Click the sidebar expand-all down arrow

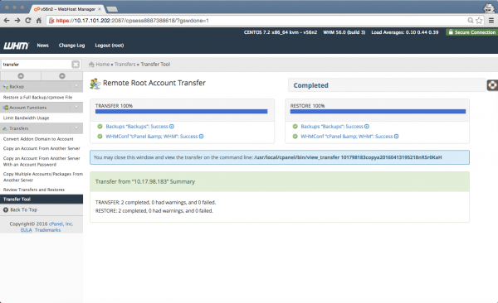point(62,76)
